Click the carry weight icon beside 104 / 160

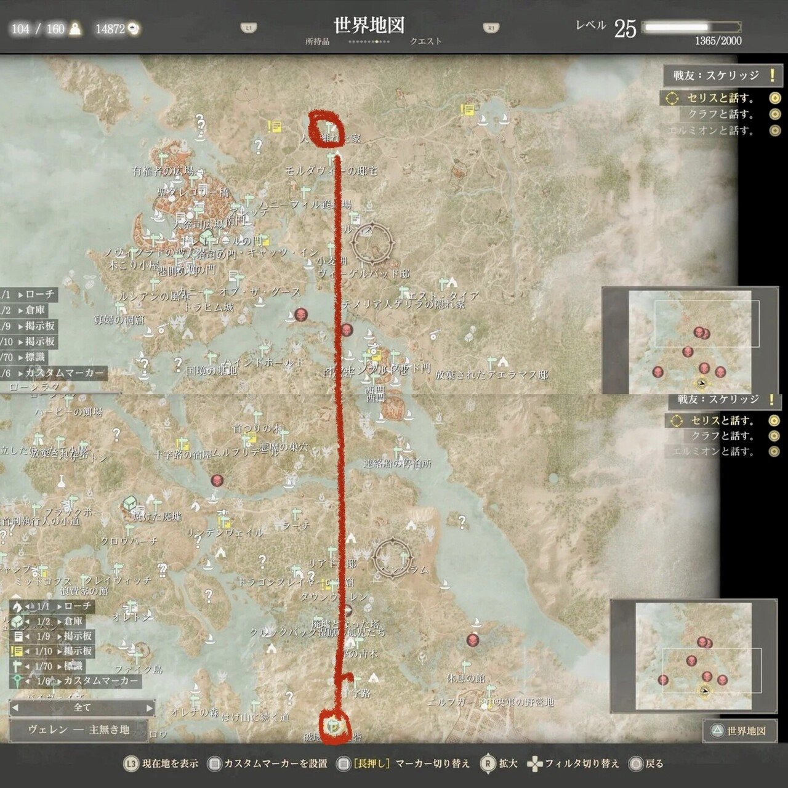click(75, 29)
